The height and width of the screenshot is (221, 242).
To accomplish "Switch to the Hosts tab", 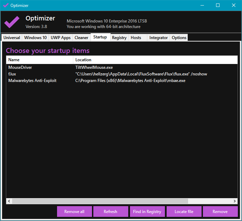I will click(136, 38).
